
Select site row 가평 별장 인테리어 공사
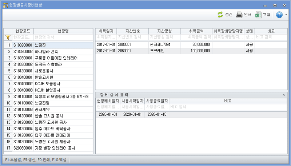tap(48, 148)
